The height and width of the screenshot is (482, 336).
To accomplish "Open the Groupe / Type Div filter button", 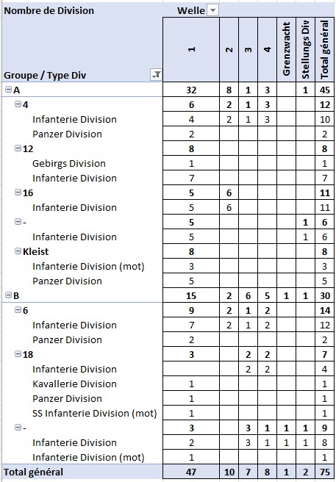I will tap(157, 75).
